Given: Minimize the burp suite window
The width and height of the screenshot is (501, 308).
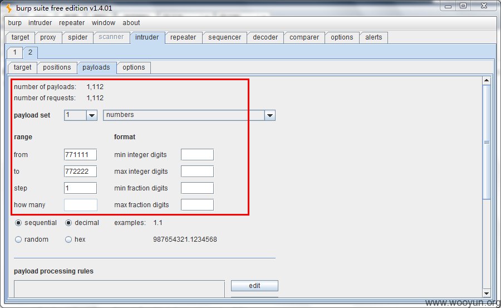Looking at the screenshot, I should (x=448, y=6).
